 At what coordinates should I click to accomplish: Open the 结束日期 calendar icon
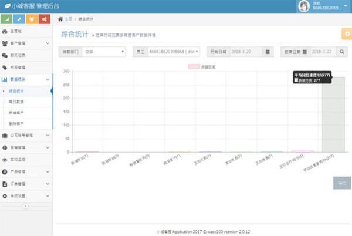tap(330, 52)
